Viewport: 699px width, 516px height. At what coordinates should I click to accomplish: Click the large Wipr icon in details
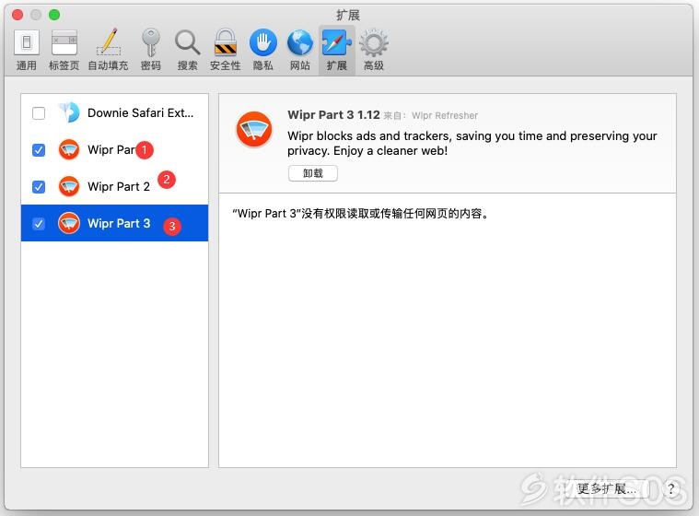[x=254, y=130]
